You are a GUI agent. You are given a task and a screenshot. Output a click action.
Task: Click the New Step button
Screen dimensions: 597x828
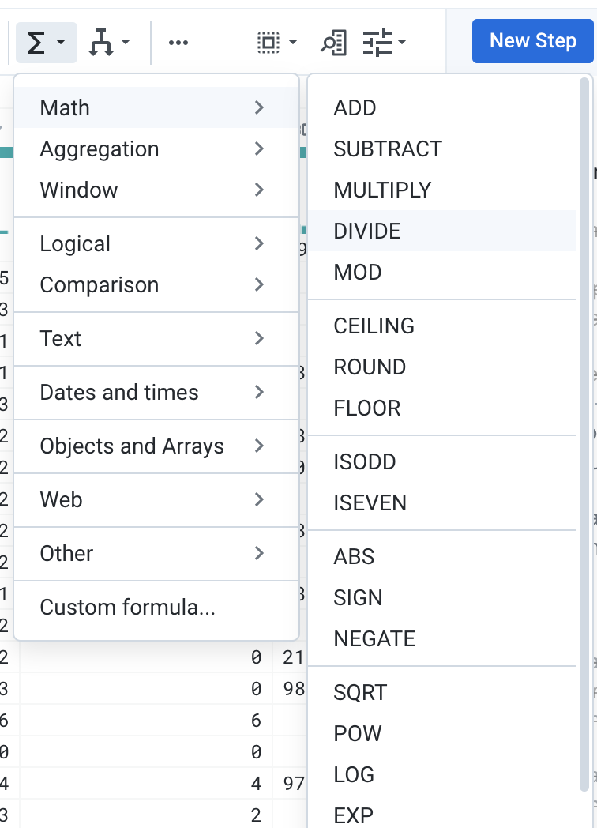(x=532, y=41)
